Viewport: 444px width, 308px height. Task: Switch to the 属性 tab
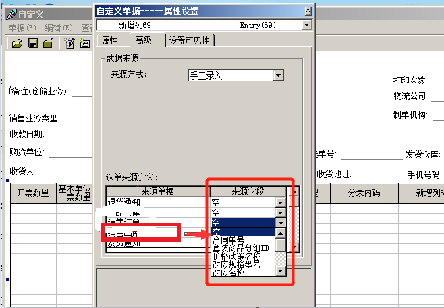(x=110, y=40)
